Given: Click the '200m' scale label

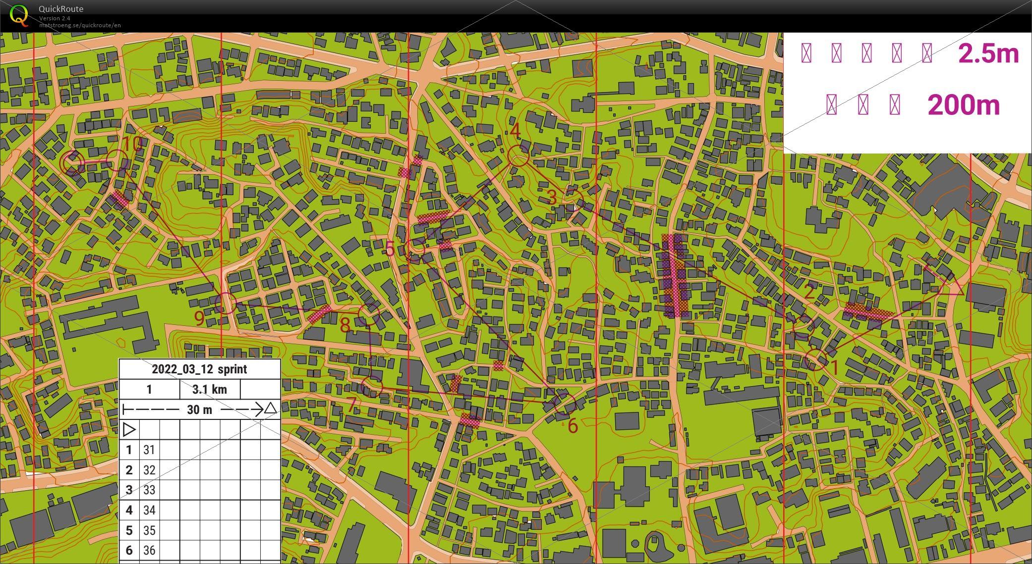Looking at the screenshot, I should pyautogui.click(x=963, y=105).
